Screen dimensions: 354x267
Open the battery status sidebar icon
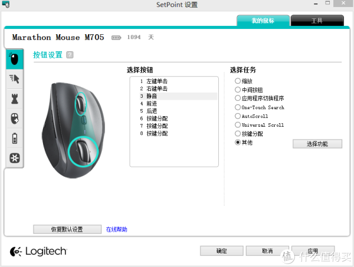tap(14, 139)
